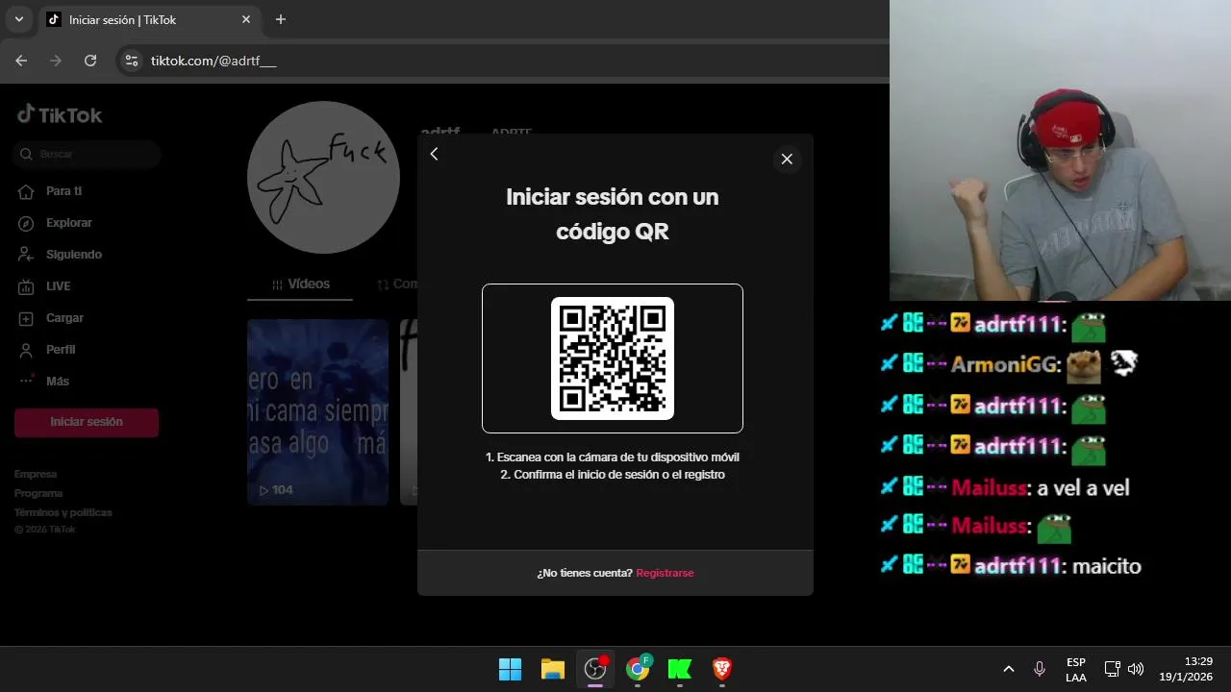Open the TikTok logo home link
The width and height of the screenshot is (1231, 692).
point(60,114)
